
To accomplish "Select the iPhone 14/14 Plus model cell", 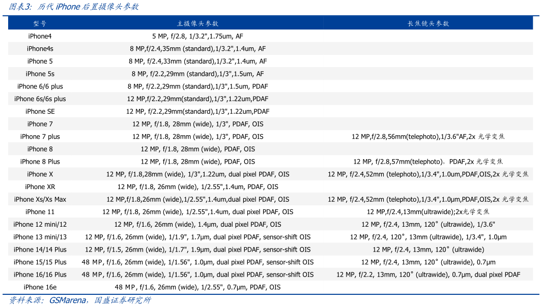I will tap(40, 250).
